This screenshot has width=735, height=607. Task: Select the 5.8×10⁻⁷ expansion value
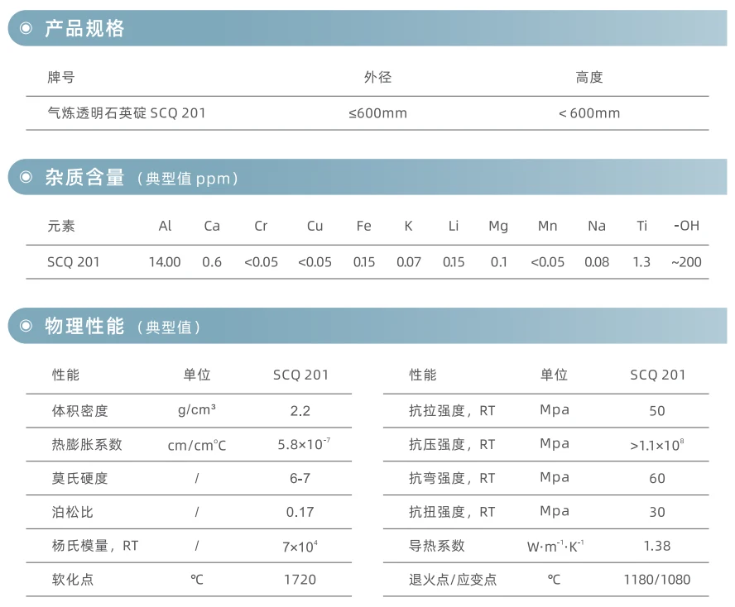tap(304, 443)
